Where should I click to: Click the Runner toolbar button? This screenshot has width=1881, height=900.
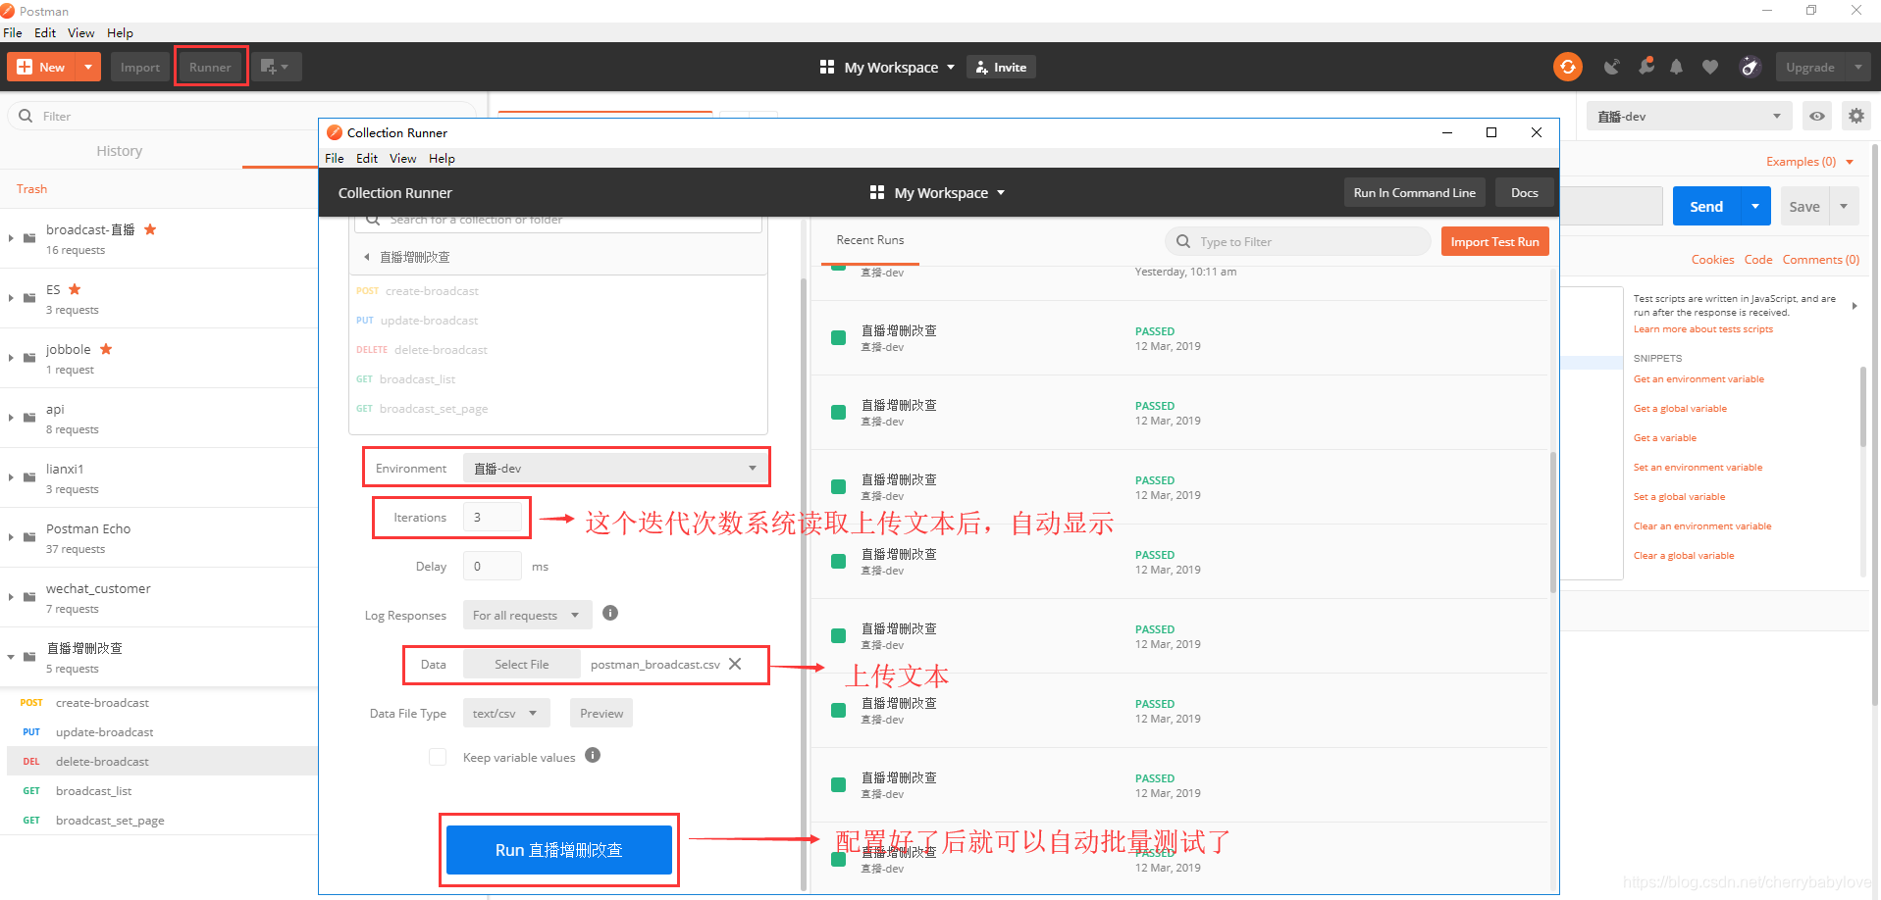point(210,67)
